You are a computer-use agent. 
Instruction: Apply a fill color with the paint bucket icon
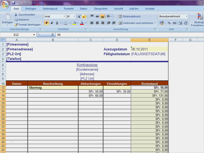click(74, 23)
